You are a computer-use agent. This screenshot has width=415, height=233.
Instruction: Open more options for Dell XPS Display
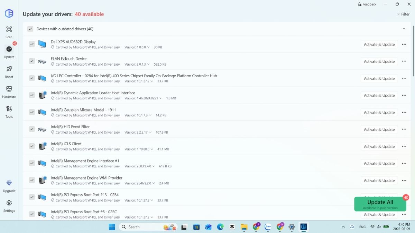click(404, 44)
